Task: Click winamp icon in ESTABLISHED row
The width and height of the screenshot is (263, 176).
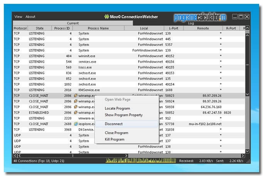Action: tap(76, 113)
